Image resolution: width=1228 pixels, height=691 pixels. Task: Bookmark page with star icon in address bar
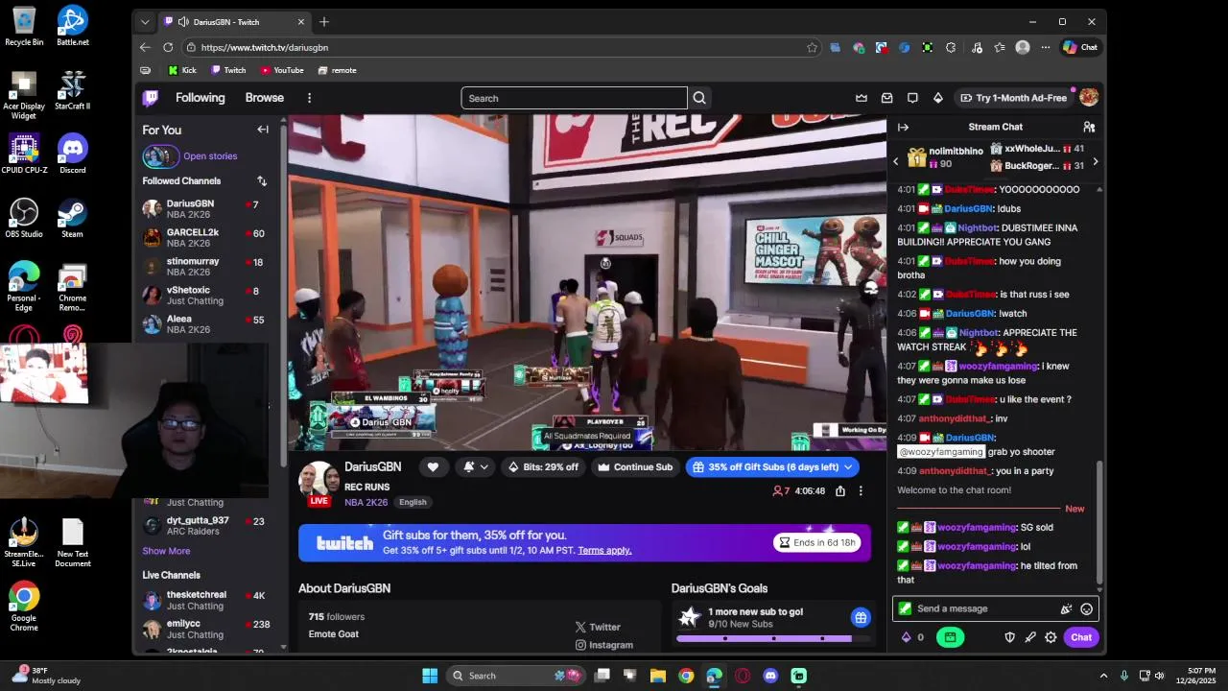[812, 47]
